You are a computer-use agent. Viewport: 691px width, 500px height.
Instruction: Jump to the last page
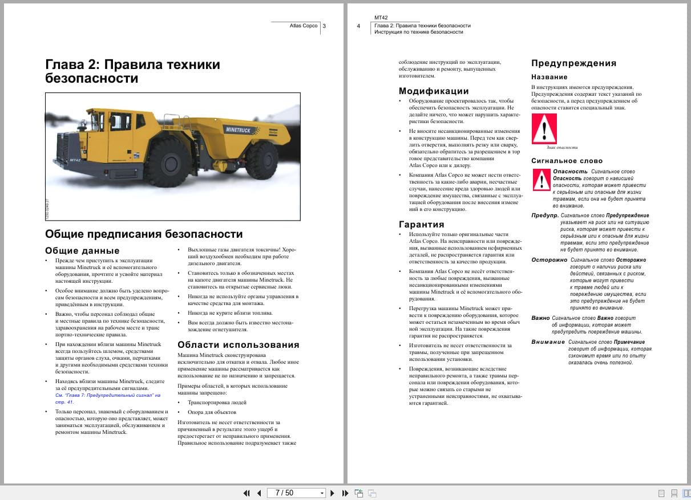click(x=345, y=493)
